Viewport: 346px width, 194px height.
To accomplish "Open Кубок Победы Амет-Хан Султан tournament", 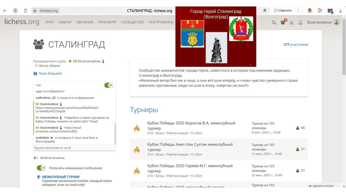I will click(x=190, y=147).
